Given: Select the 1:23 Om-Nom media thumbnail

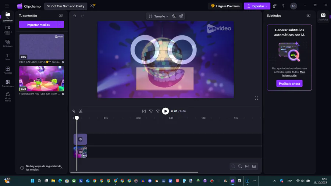Looking at the screenshot, I should [x=42, y=79].
